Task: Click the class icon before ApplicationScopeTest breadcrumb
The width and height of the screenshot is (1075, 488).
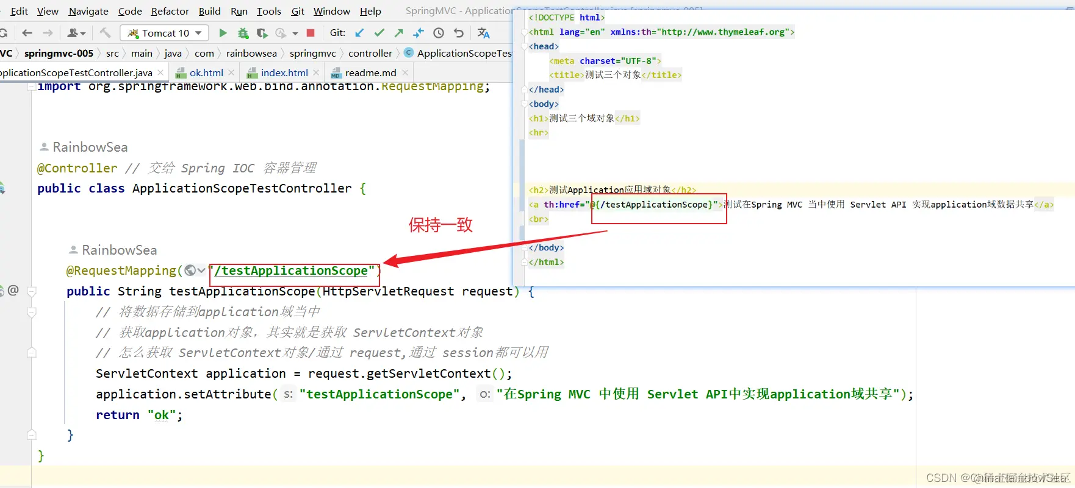Action: click(x=409, y=53)
